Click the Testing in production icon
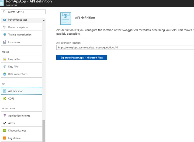Image resolution: width=194 pixels, height=142 pixels. coord(5,35)
